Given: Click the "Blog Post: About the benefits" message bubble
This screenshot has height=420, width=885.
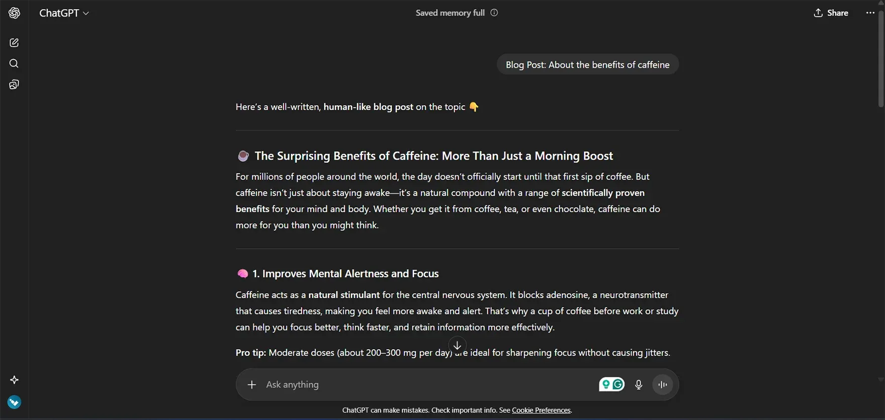Looking at the screenshot, I should click(x=587, y=64).
